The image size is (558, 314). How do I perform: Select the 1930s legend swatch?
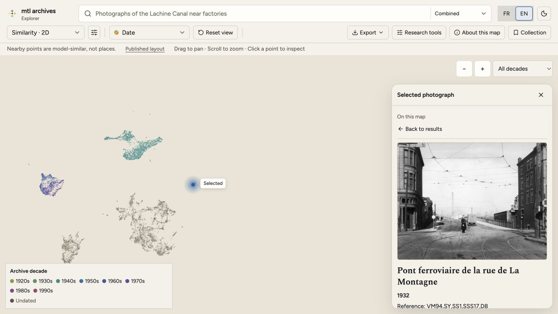pyautogui.click(x=35, y=281)
